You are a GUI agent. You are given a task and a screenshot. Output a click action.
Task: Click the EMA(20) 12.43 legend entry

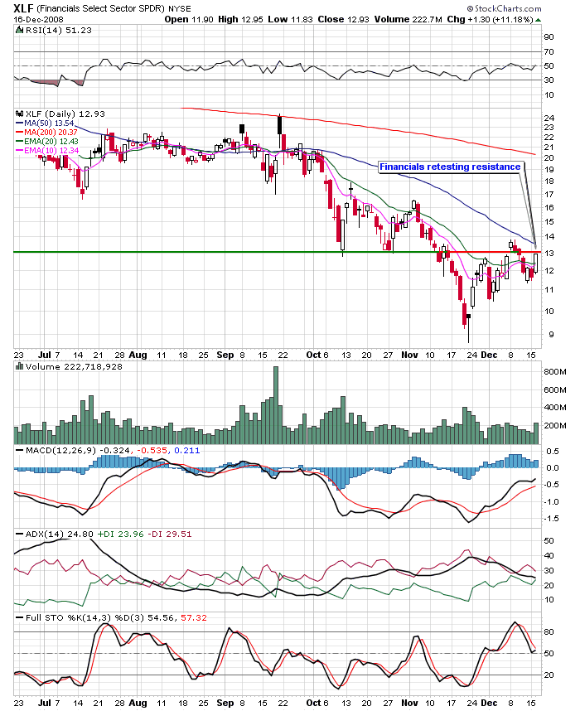pyautogui.click(x=46, y=142)
